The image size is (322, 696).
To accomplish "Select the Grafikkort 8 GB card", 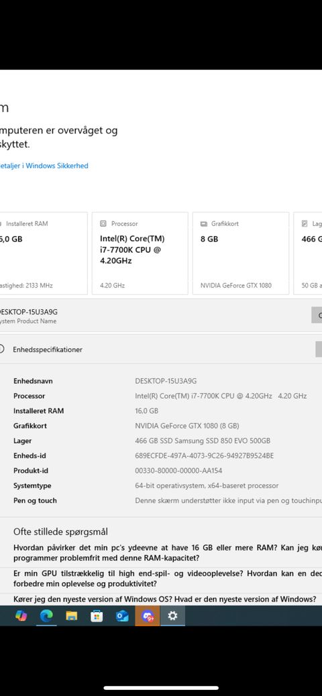I will (x=241, y=253).
